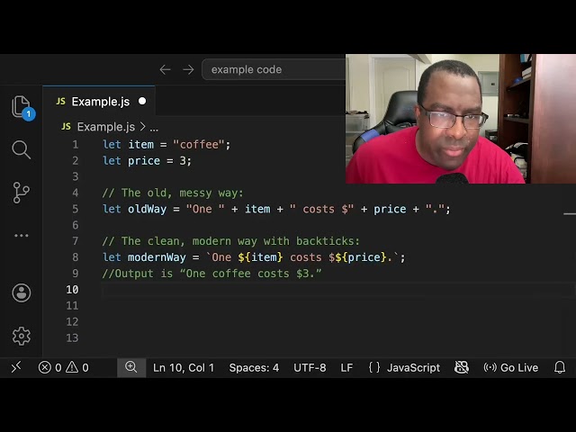Click the modernWay variable name
The width and height of the screenshot is (576, 432).
point(157,257)
